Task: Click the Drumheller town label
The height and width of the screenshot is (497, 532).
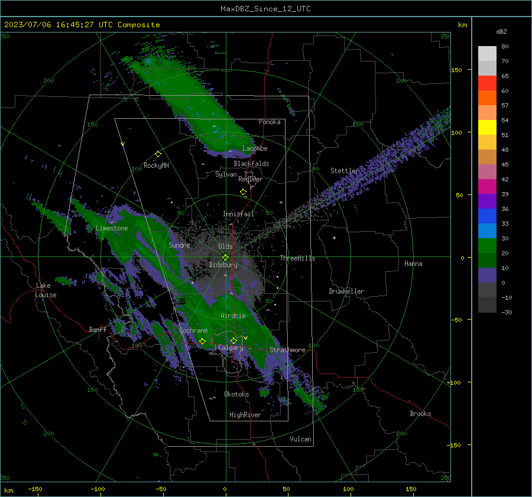Action: (x=346, y=291)
